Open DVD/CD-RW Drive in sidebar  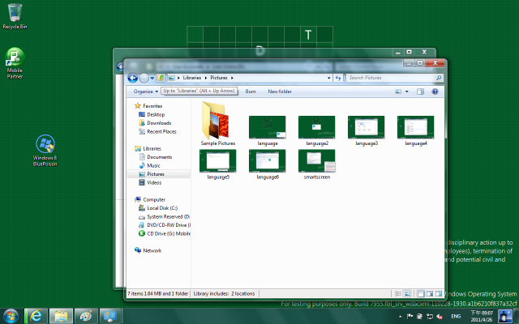164,225
